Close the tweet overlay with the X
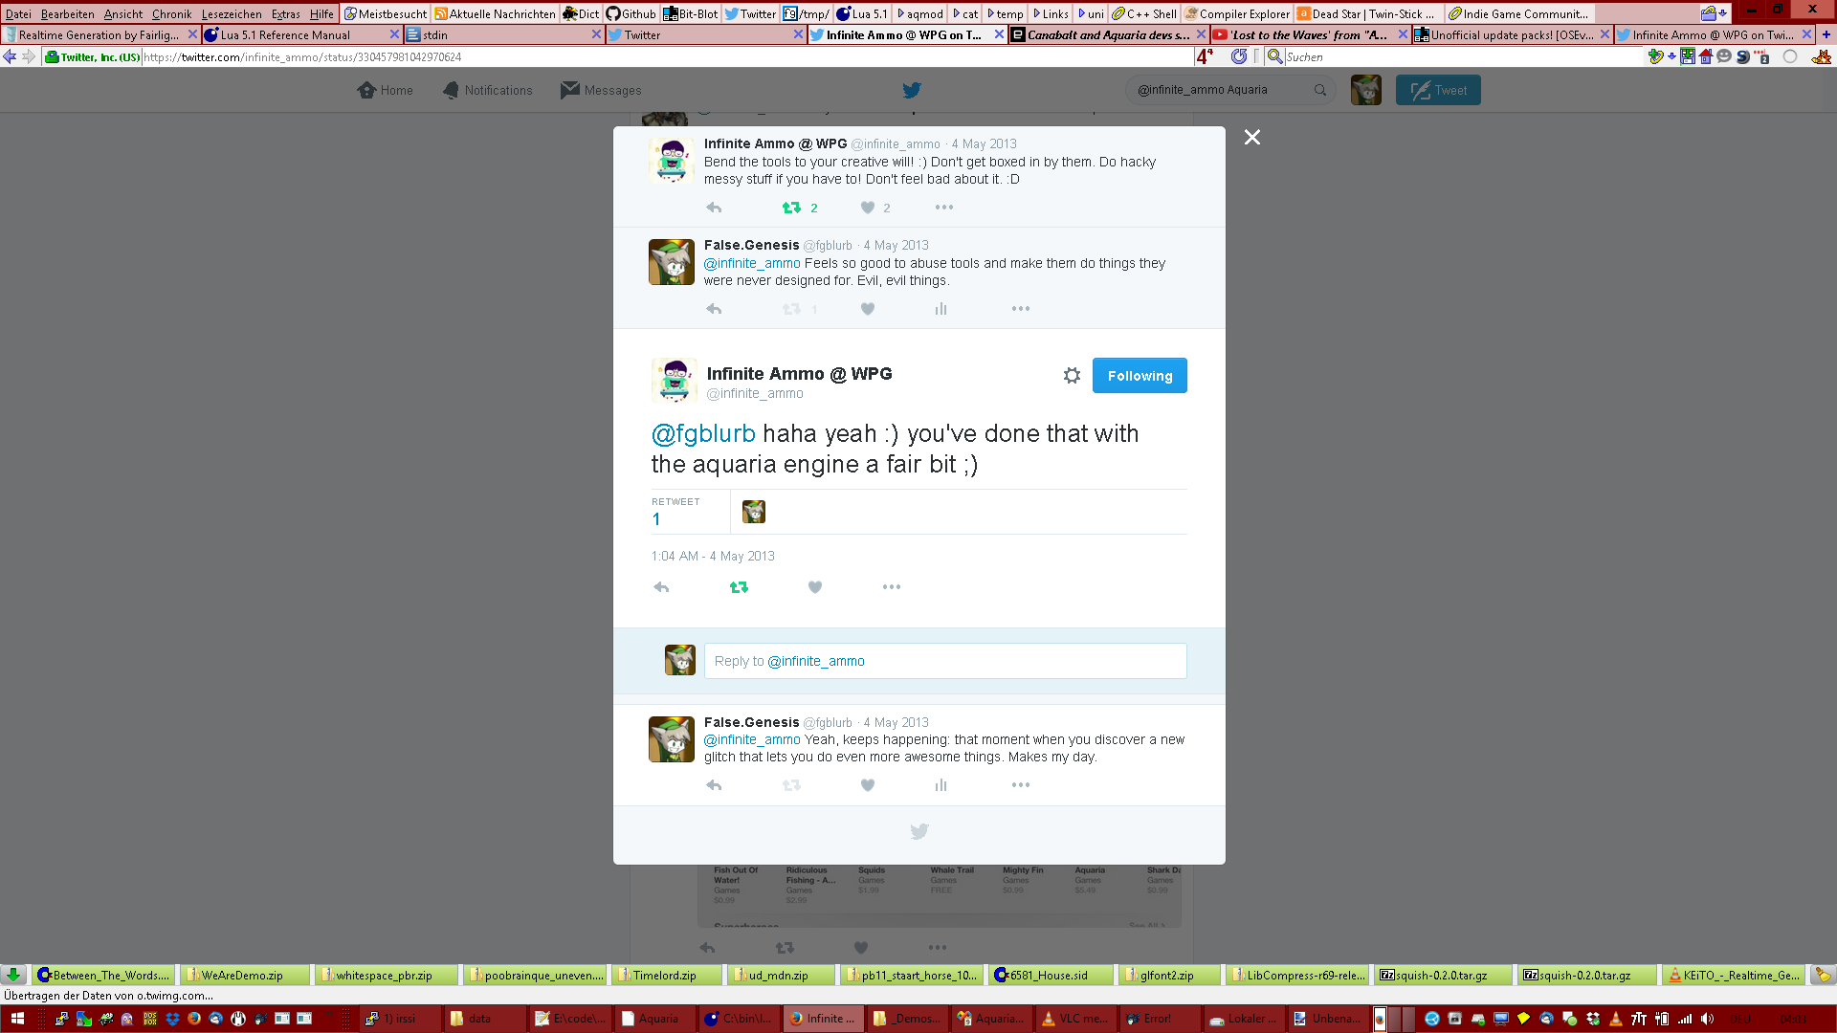The width and height of the screenshot is (1837, 1033). 1251,137
